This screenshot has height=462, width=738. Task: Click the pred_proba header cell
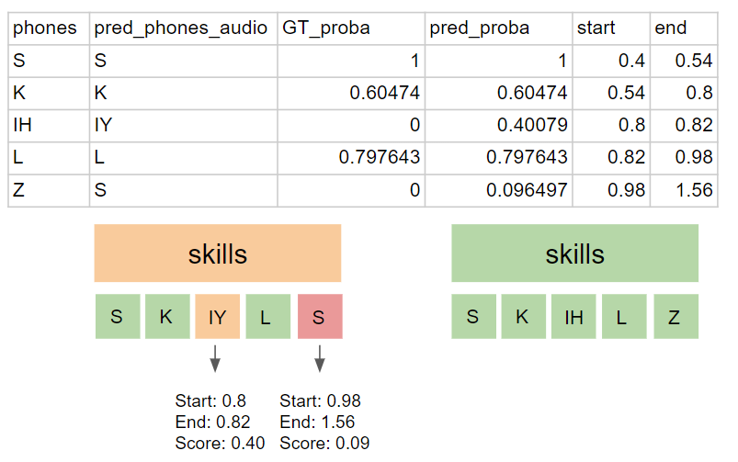tap(498, 28)
